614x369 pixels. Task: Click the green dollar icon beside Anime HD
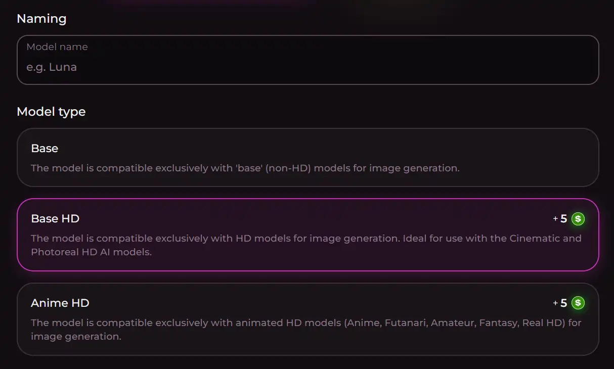click(x=578, y=303)
